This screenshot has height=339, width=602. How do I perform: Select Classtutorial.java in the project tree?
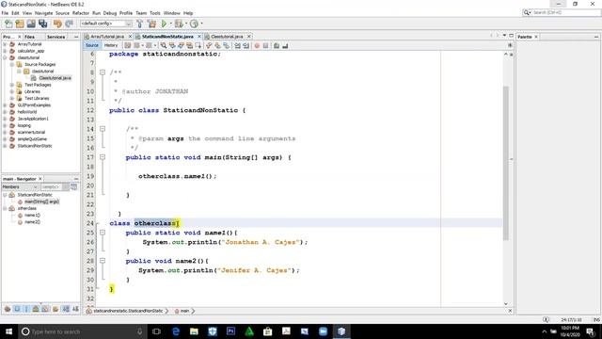55,78
